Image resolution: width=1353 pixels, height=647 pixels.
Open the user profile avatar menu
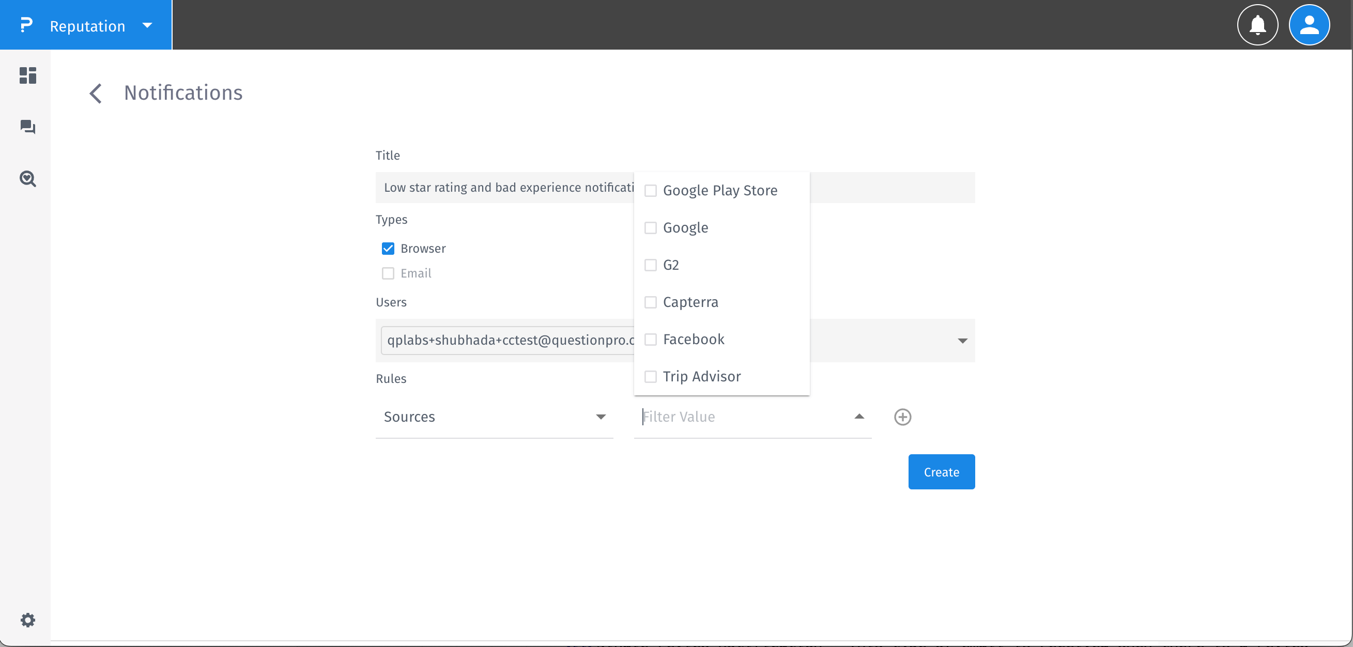click(x=1309, y=25)
